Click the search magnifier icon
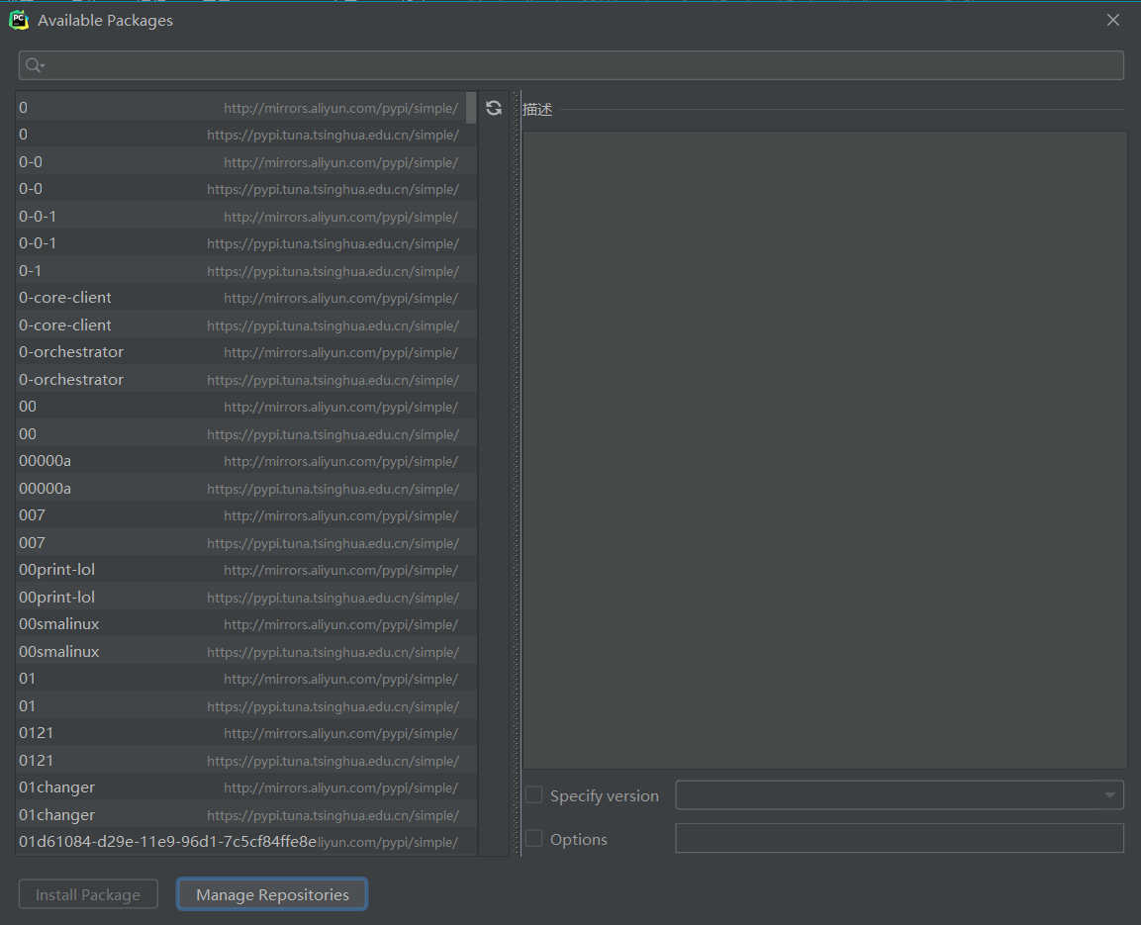This screenshot has height=925, width=1141. [x=35, y=65]
